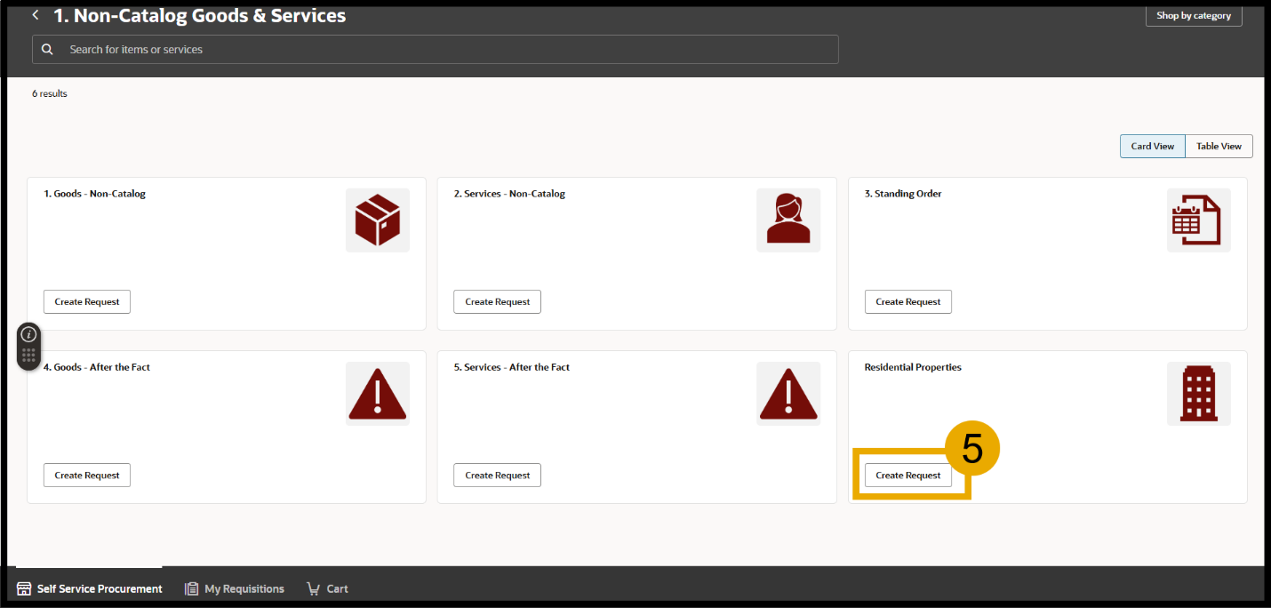Create Request for Residential Properties
1271x608 pixels.
tap(907, 476)
